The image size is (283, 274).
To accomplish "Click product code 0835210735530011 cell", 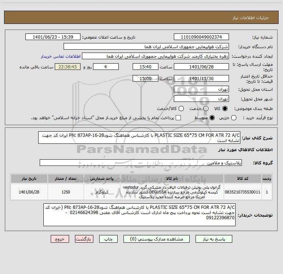I will (x=243, y=192).
